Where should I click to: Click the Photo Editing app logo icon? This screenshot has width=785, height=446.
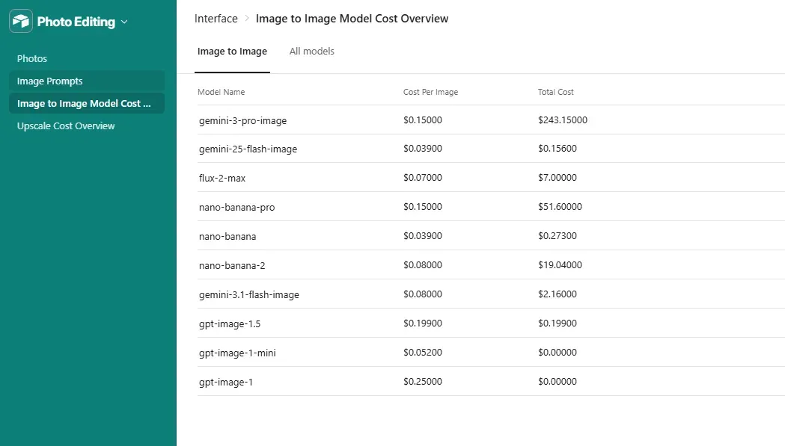tap(21, 21)
